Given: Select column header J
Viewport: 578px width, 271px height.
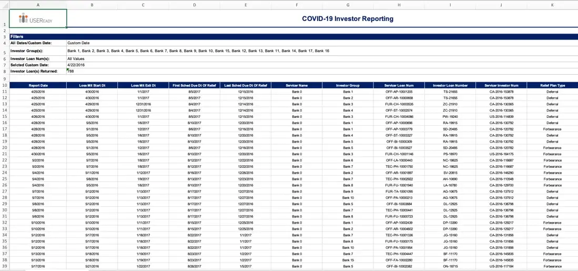Looking at the screenshot, I should [501, 5].
